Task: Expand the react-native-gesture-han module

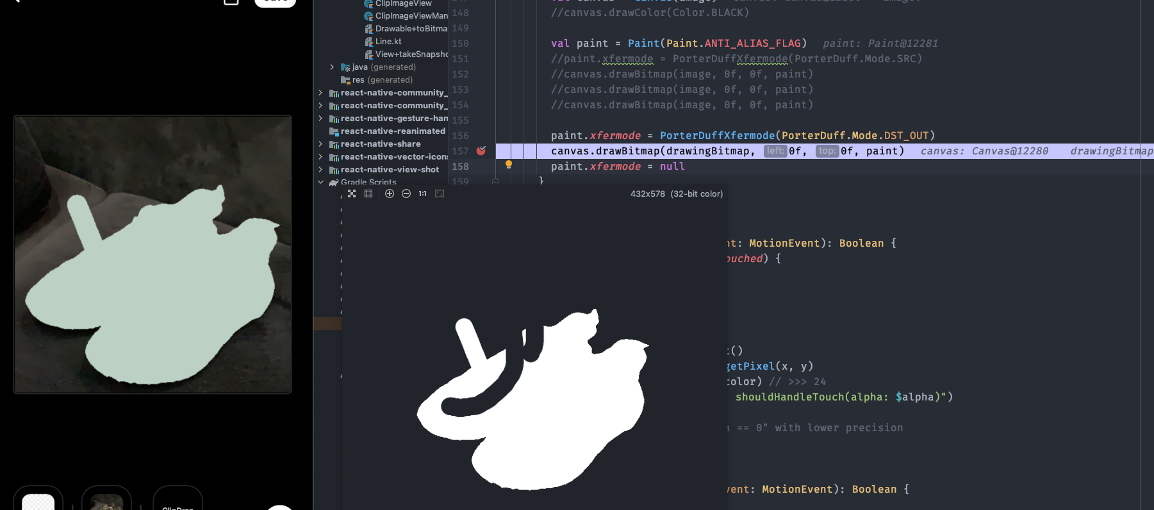Action: (320, 119)
